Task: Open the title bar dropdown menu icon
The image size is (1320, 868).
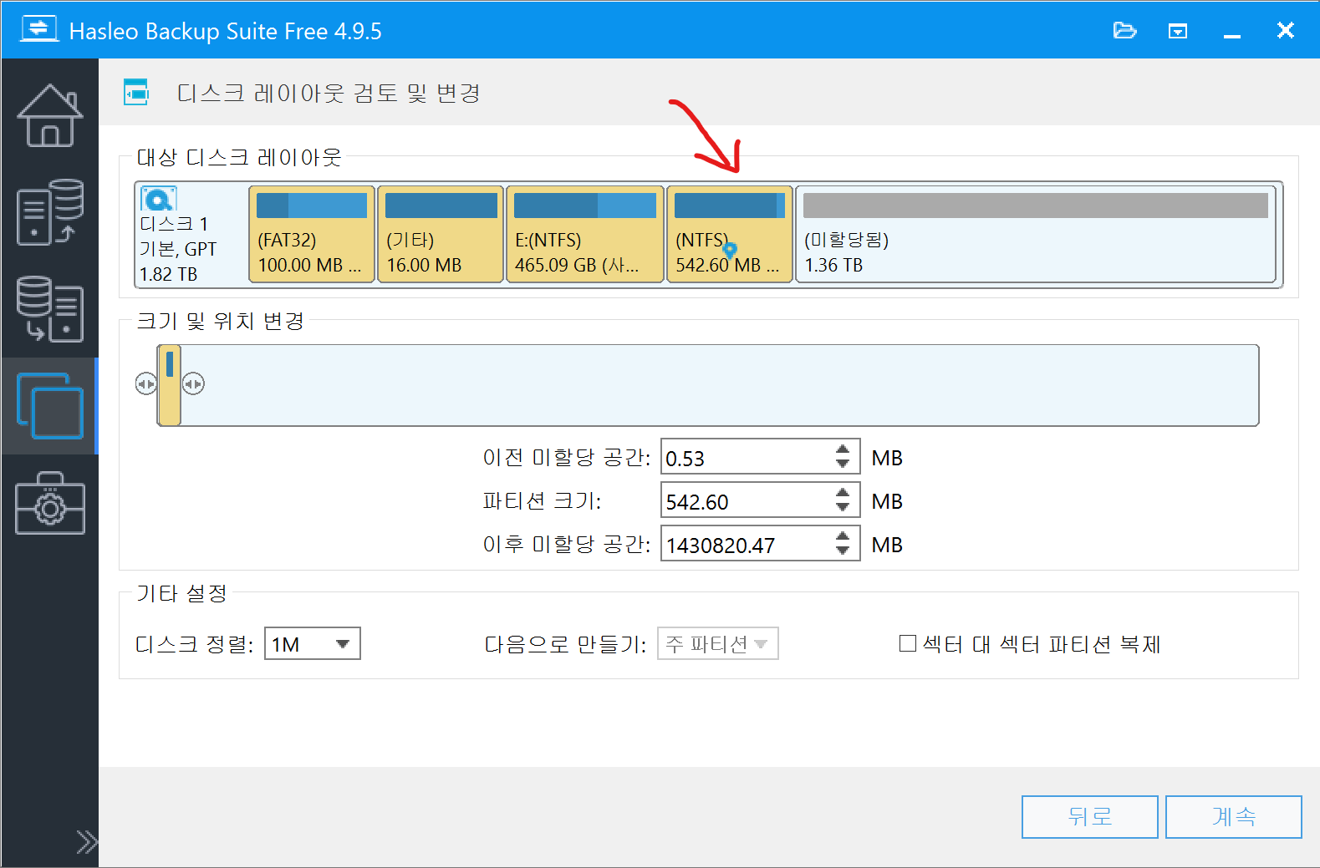Action: click(1178, 32)
